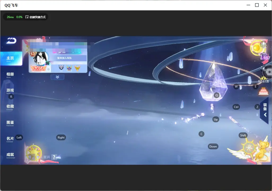This screenshot has height=191, width=272.
Task: Click the gold trophy badge
Action: 77,68
